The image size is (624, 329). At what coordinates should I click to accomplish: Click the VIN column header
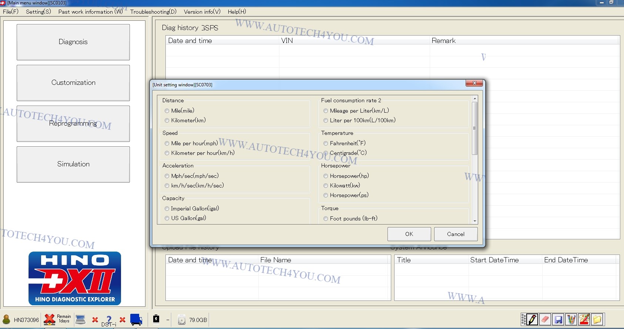coord(287,41)
